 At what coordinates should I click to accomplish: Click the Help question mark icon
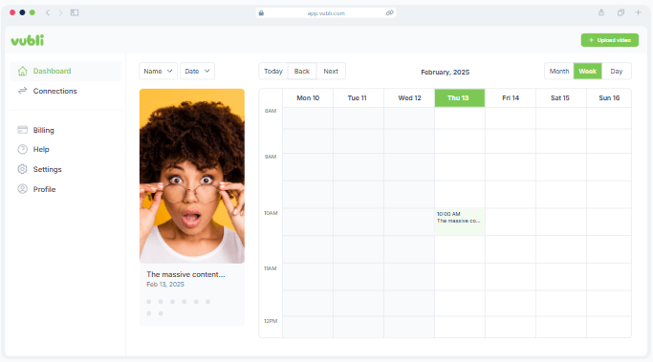coord(23,149)
